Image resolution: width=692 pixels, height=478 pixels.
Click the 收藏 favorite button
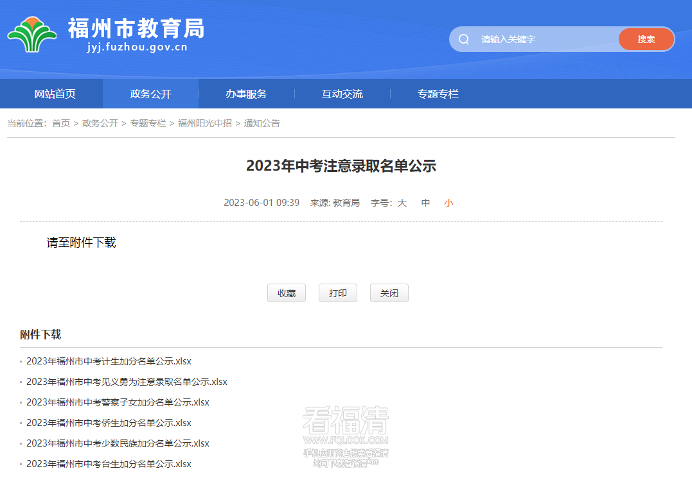click(x=286, y=293)
